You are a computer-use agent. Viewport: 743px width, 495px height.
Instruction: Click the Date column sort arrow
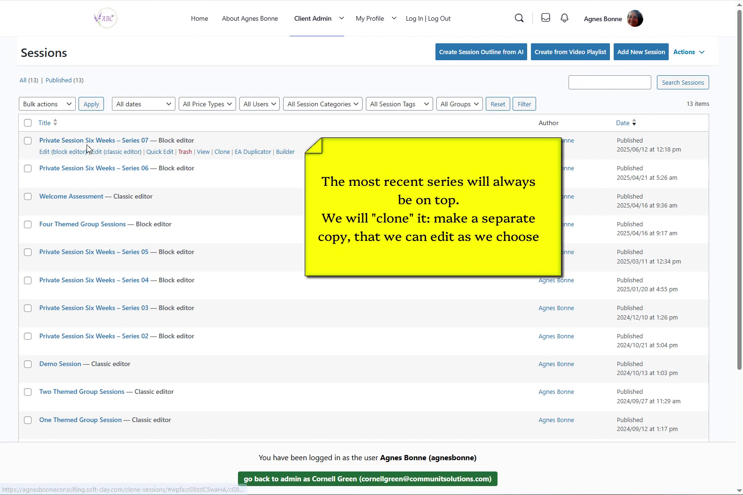coord(634,123)
